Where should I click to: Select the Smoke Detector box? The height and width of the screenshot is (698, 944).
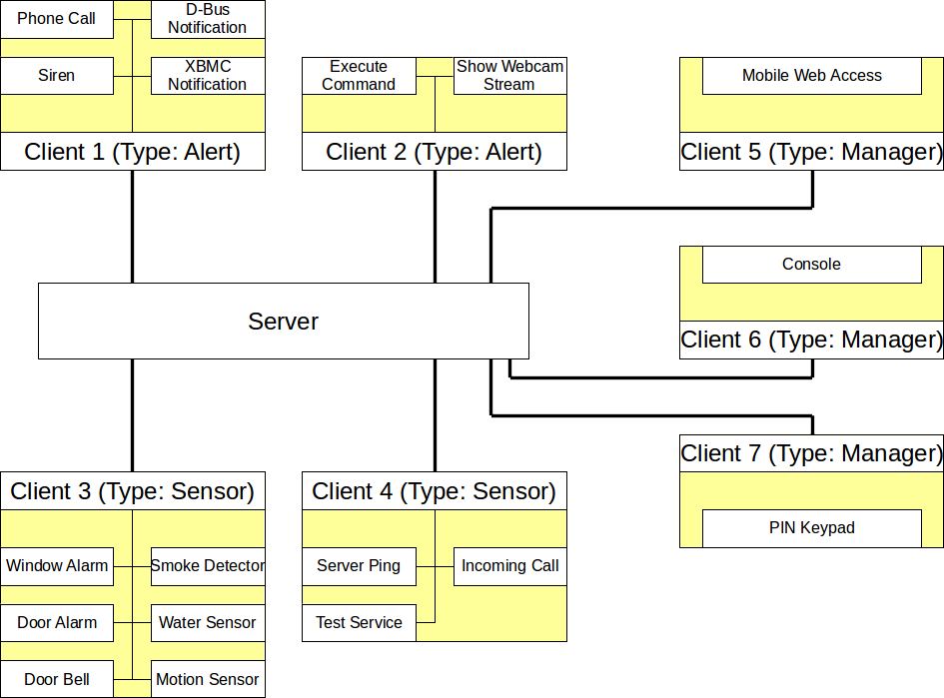(x=208, y=566)
